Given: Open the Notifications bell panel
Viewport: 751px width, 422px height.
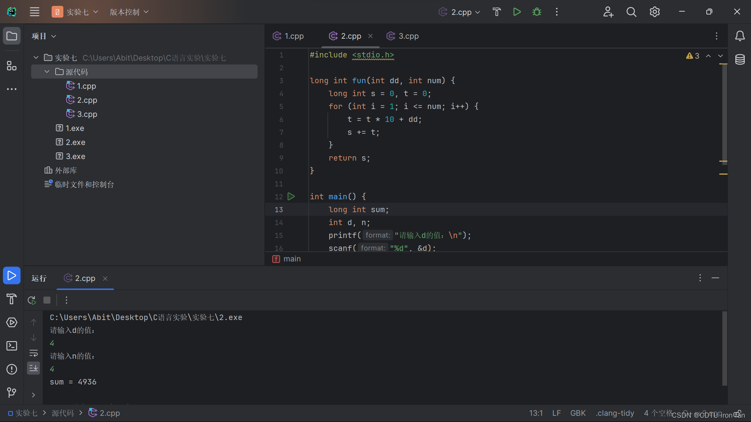Looking at the screenshot, I should [740, 36].
